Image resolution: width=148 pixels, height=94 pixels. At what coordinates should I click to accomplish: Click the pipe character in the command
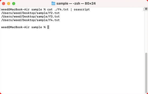tap(71, 9)
